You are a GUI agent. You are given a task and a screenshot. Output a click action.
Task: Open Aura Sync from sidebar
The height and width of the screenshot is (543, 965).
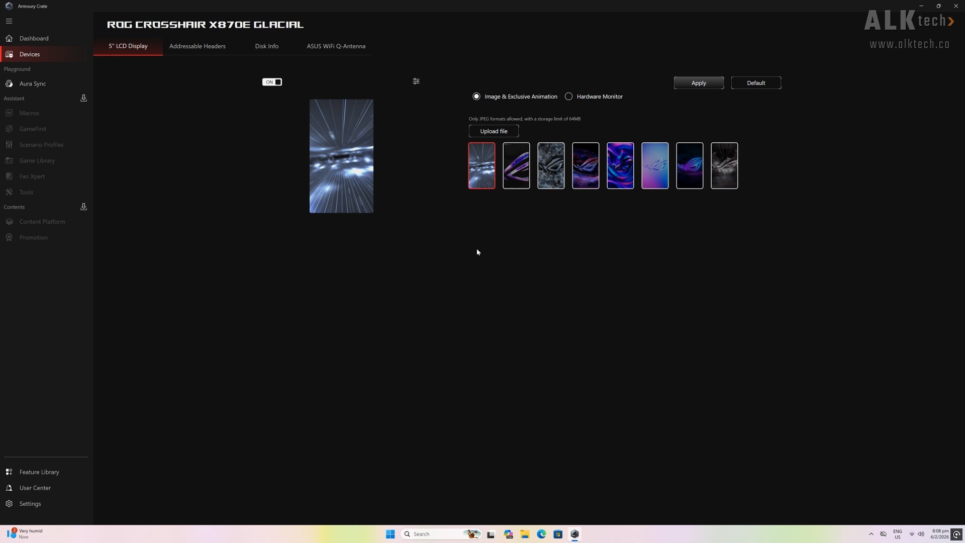pos(32,83)
